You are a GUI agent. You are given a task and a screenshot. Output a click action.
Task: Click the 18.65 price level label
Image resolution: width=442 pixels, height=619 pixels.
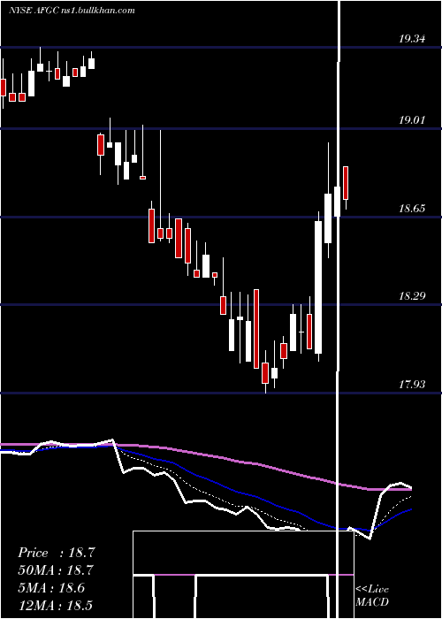412,209
